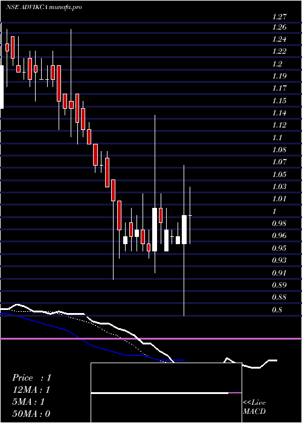Screen dimensions: 302x423
Task: Click the 1.05 price axis label
Action: point(279,174)
